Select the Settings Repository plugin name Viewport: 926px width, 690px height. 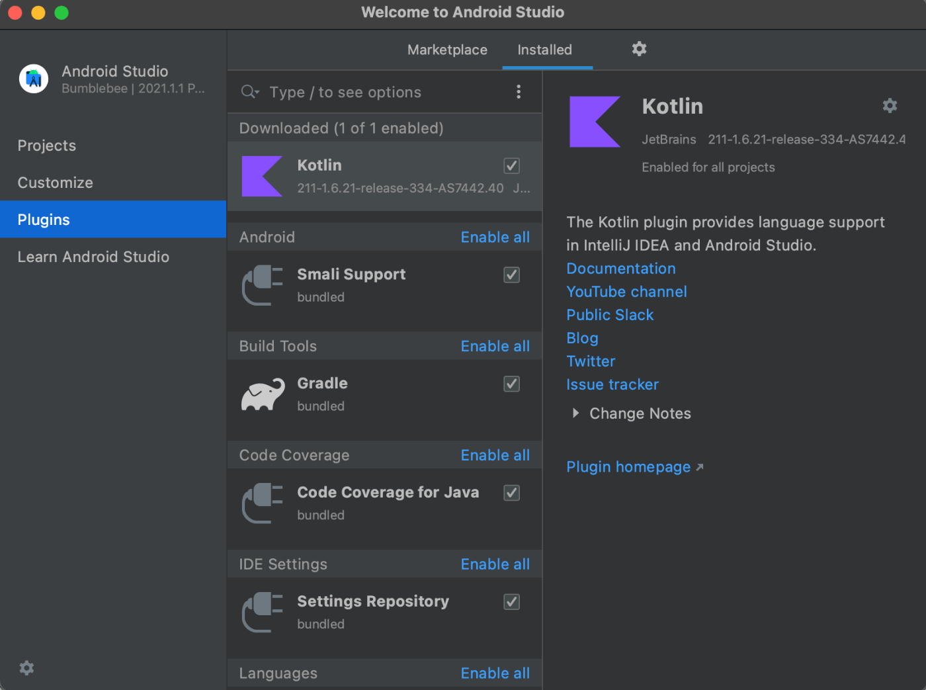click(x=373, y=601)
